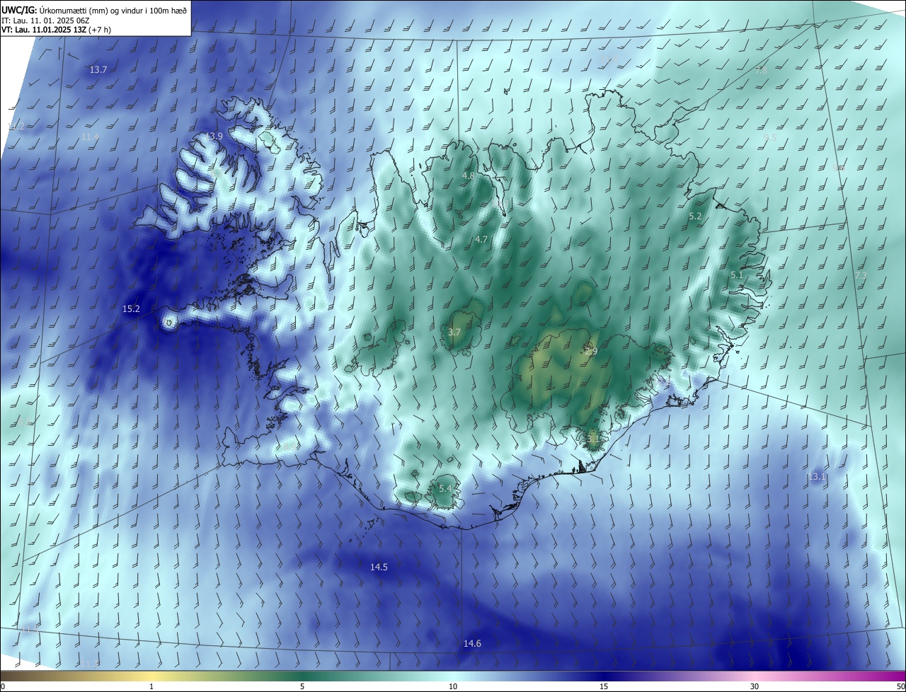Click the 5.4 value on the southern glacier
This screenshot has height=692, width=906.
[x=445, y=489]
